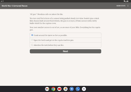Open the SHOW STATS screen
This screenshot has width=131, height=92.
tap(121, 6)
